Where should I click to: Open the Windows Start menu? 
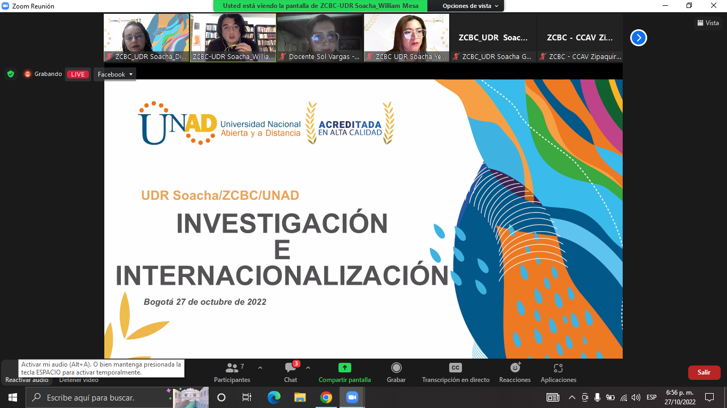click(12, 397)
